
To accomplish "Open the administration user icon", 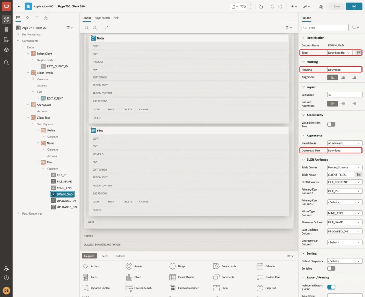I will [6, 268].
